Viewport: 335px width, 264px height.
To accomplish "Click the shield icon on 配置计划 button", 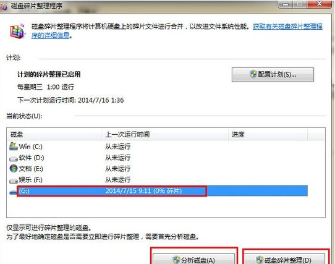I will (253, 74).
